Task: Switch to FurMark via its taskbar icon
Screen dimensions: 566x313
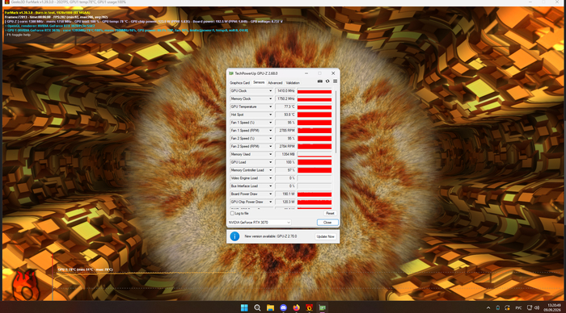Action: pos(310,307)
